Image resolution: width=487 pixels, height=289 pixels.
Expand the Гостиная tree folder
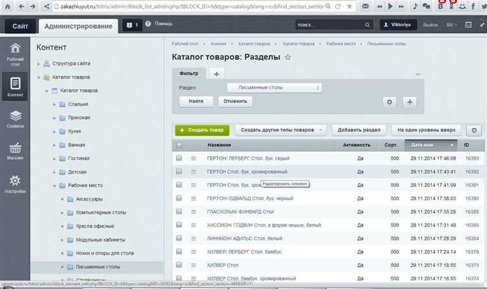(x=54, y=159)
